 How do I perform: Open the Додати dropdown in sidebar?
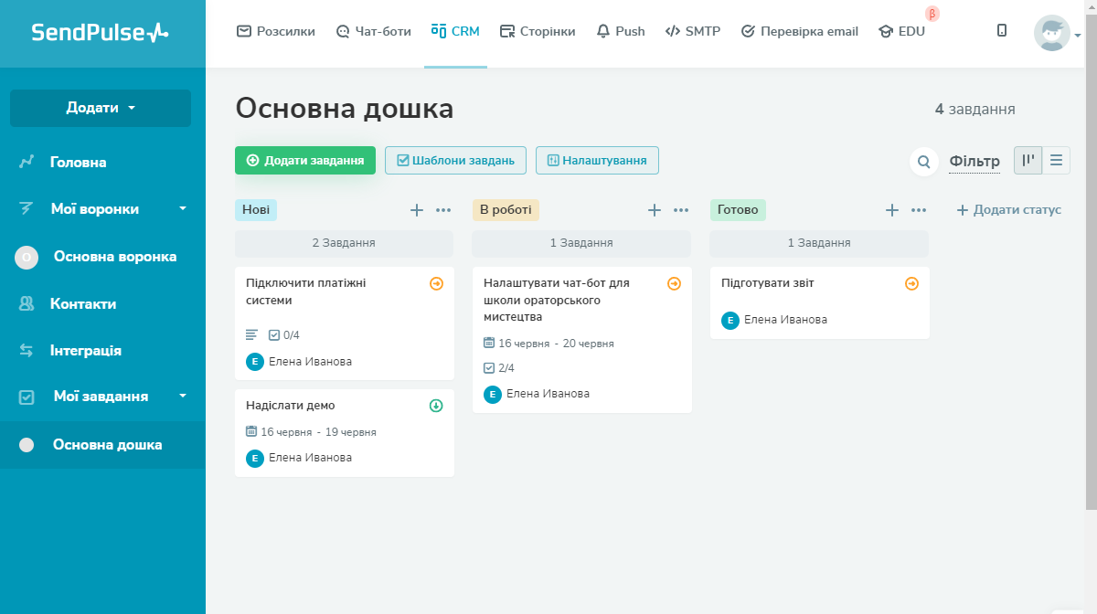[101, 108]
